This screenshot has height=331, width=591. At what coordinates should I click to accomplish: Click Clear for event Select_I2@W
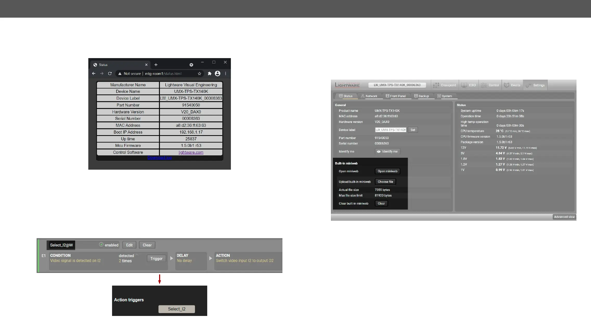[147, 245]
